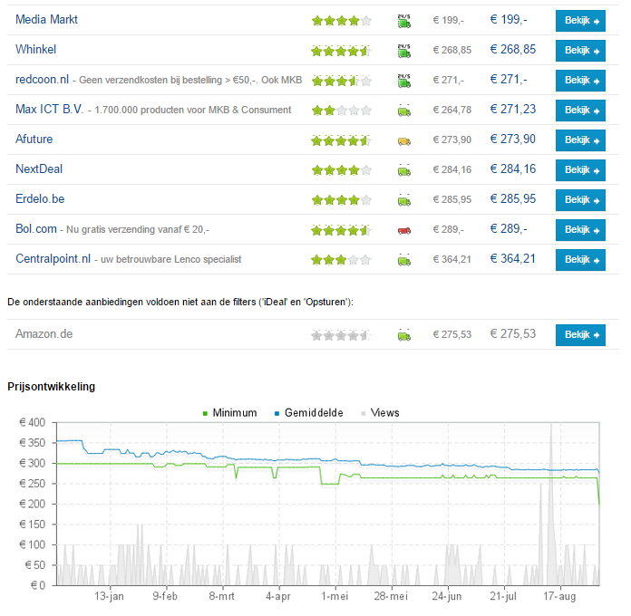The height and width of the screenshot is (616, 631).
Task: Toggle the Minimum series in chart legend
Action: [229, 413]
